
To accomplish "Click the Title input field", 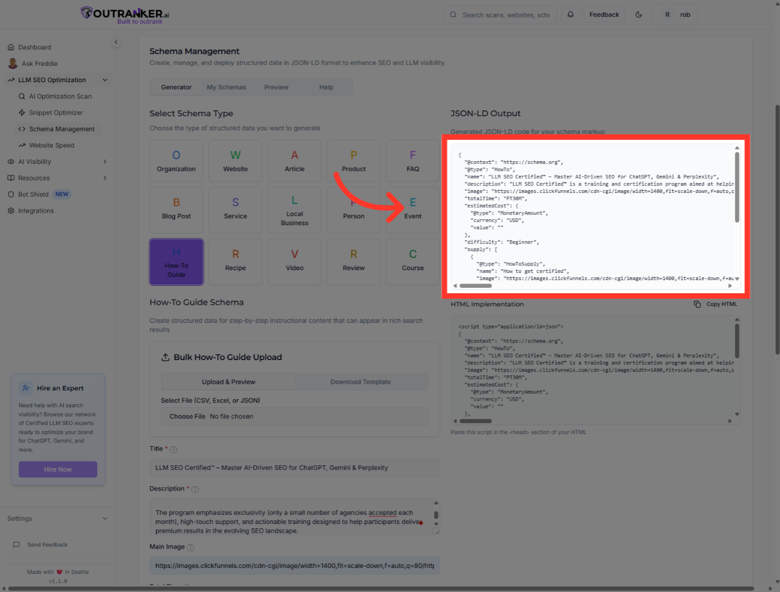I will point(295,468).
